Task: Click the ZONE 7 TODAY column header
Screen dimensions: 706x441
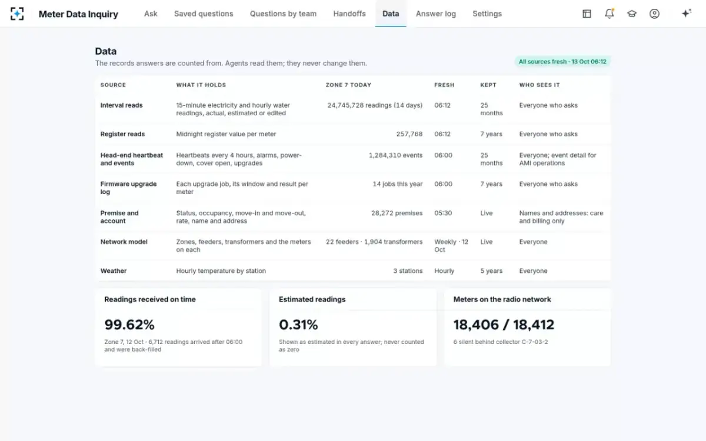Action: [x=348, y=85]
